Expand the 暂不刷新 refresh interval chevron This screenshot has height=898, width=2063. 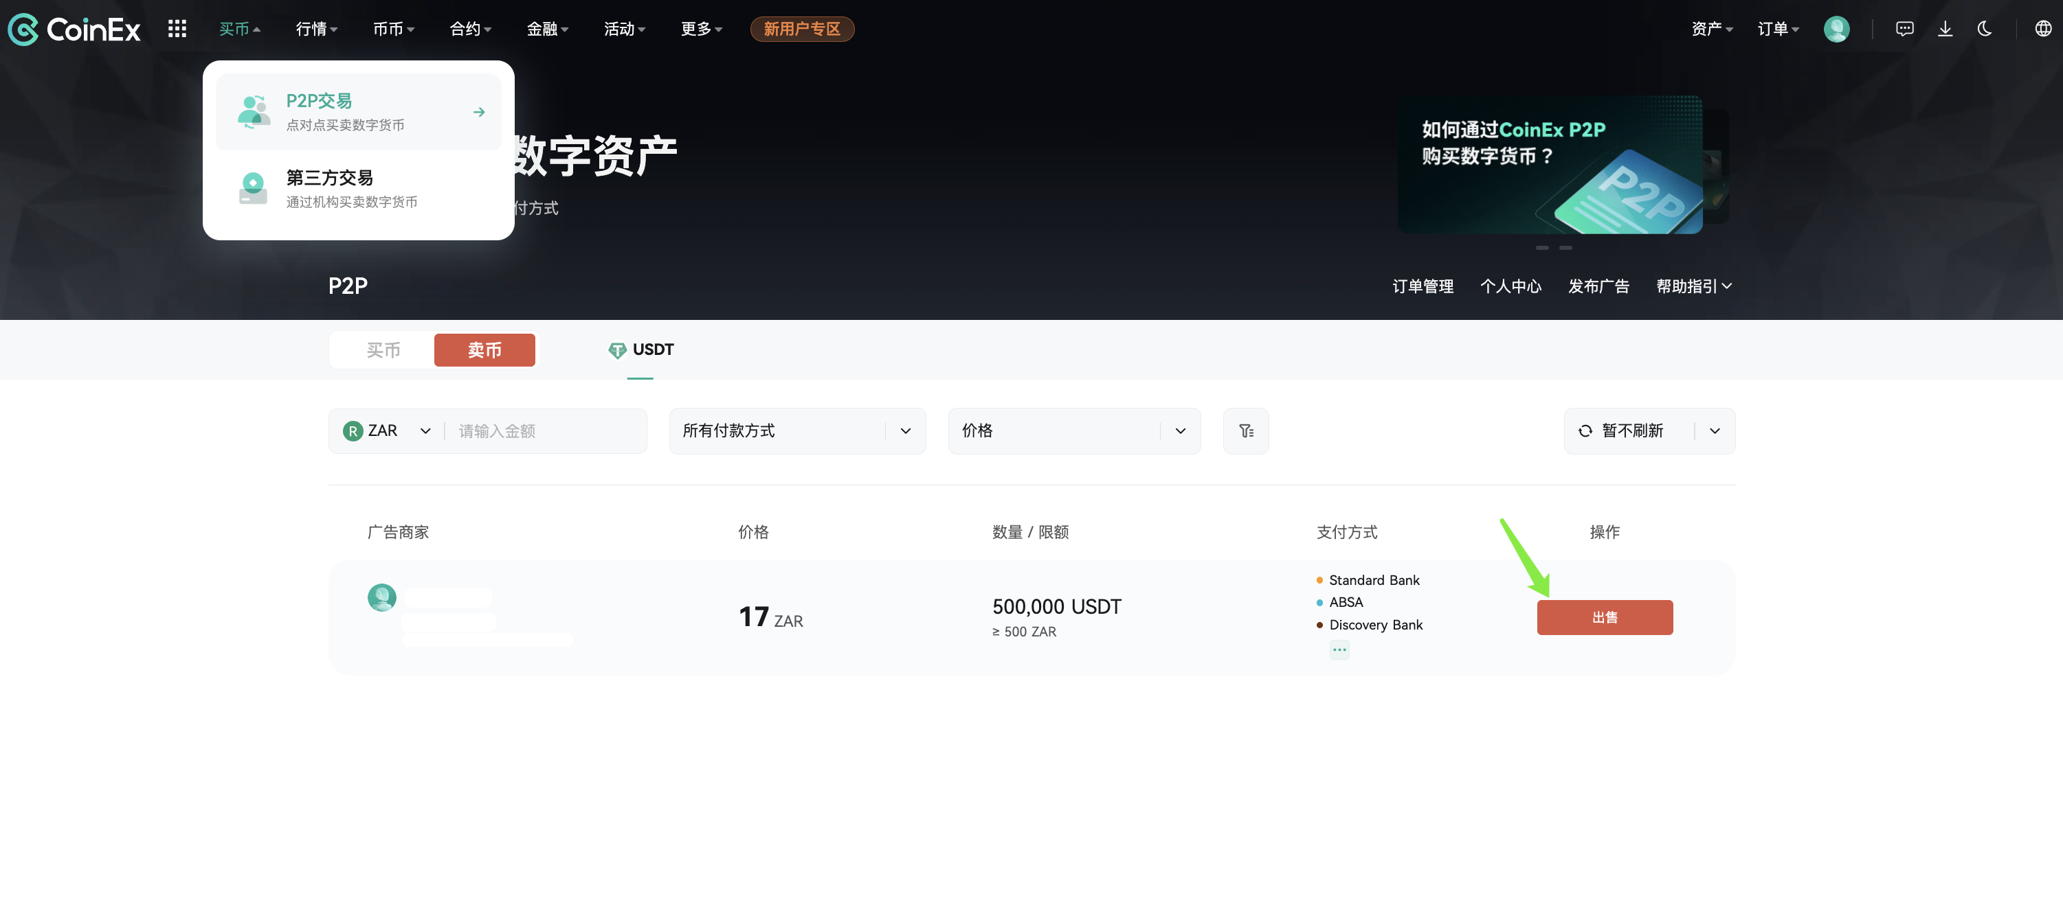click(1715, 430)
